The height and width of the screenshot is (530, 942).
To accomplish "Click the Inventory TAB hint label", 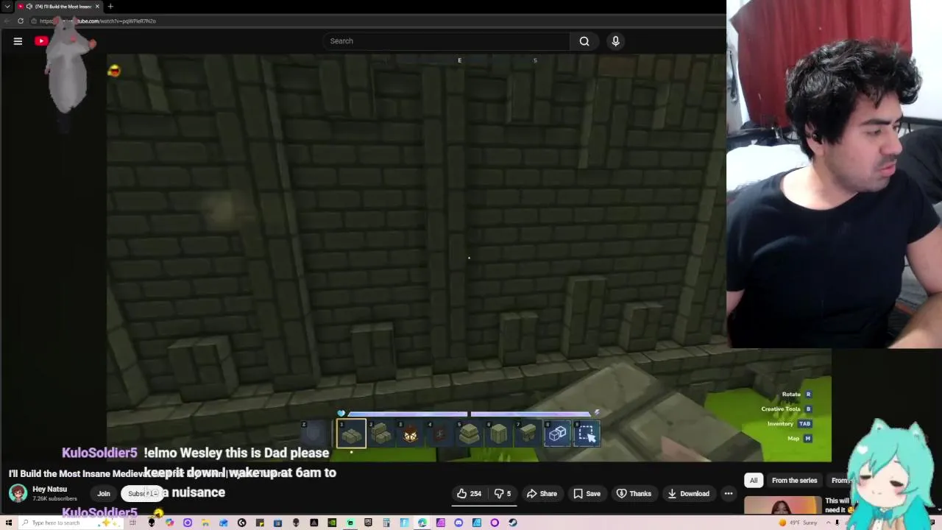I will (789, 424).
